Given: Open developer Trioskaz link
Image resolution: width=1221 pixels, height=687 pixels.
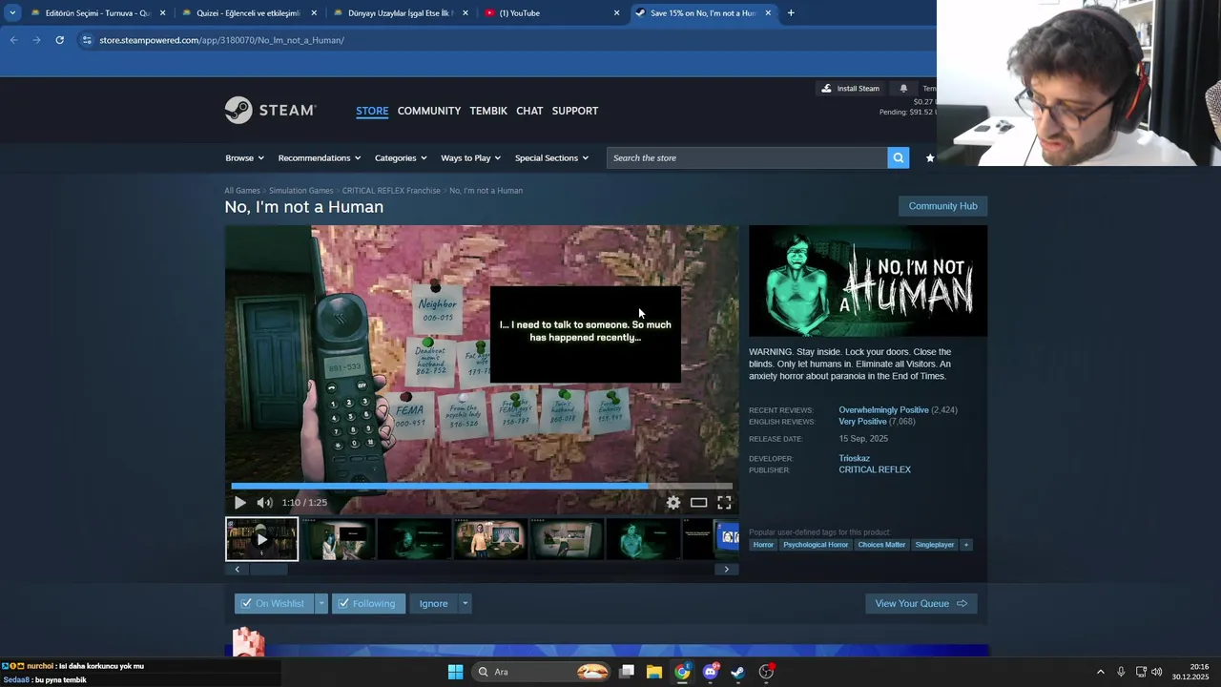Looking at the screenshot, I should (854, 458).
